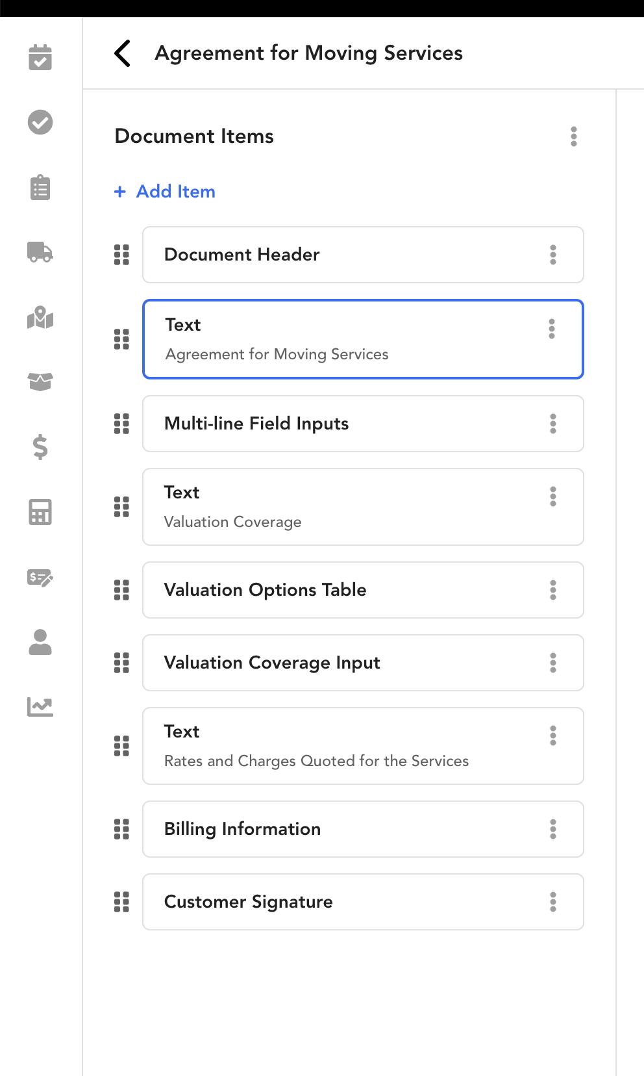Select the Billing Information item

[363, 829]
